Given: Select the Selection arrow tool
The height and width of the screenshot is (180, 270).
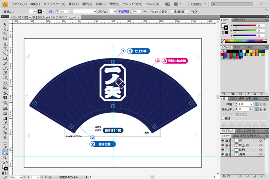Looking at the screenshot, I should click(x=5, y=24).
